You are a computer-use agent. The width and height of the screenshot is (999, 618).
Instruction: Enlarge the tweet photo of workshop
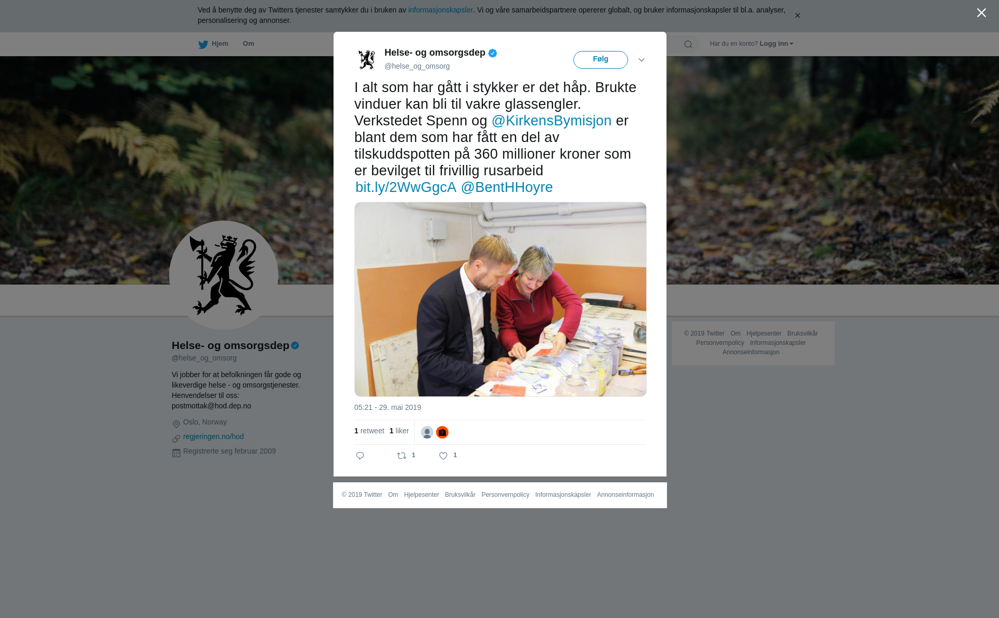click(x=501, y=299)
